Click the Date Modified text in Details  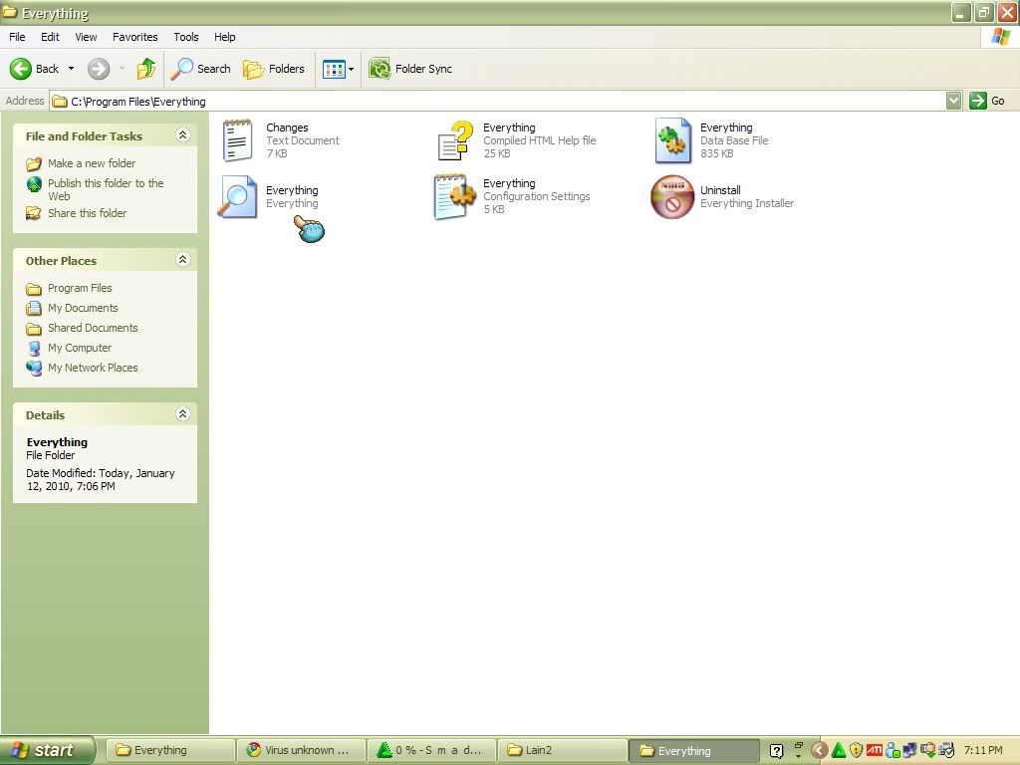pyautogui.click(x=101, y=479)
